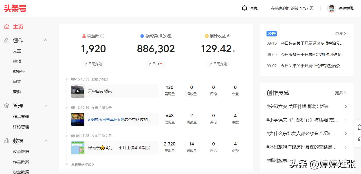Click the 创作灵感 heading
The height and width of the screenshot is (174, 361).
point(278,93)
